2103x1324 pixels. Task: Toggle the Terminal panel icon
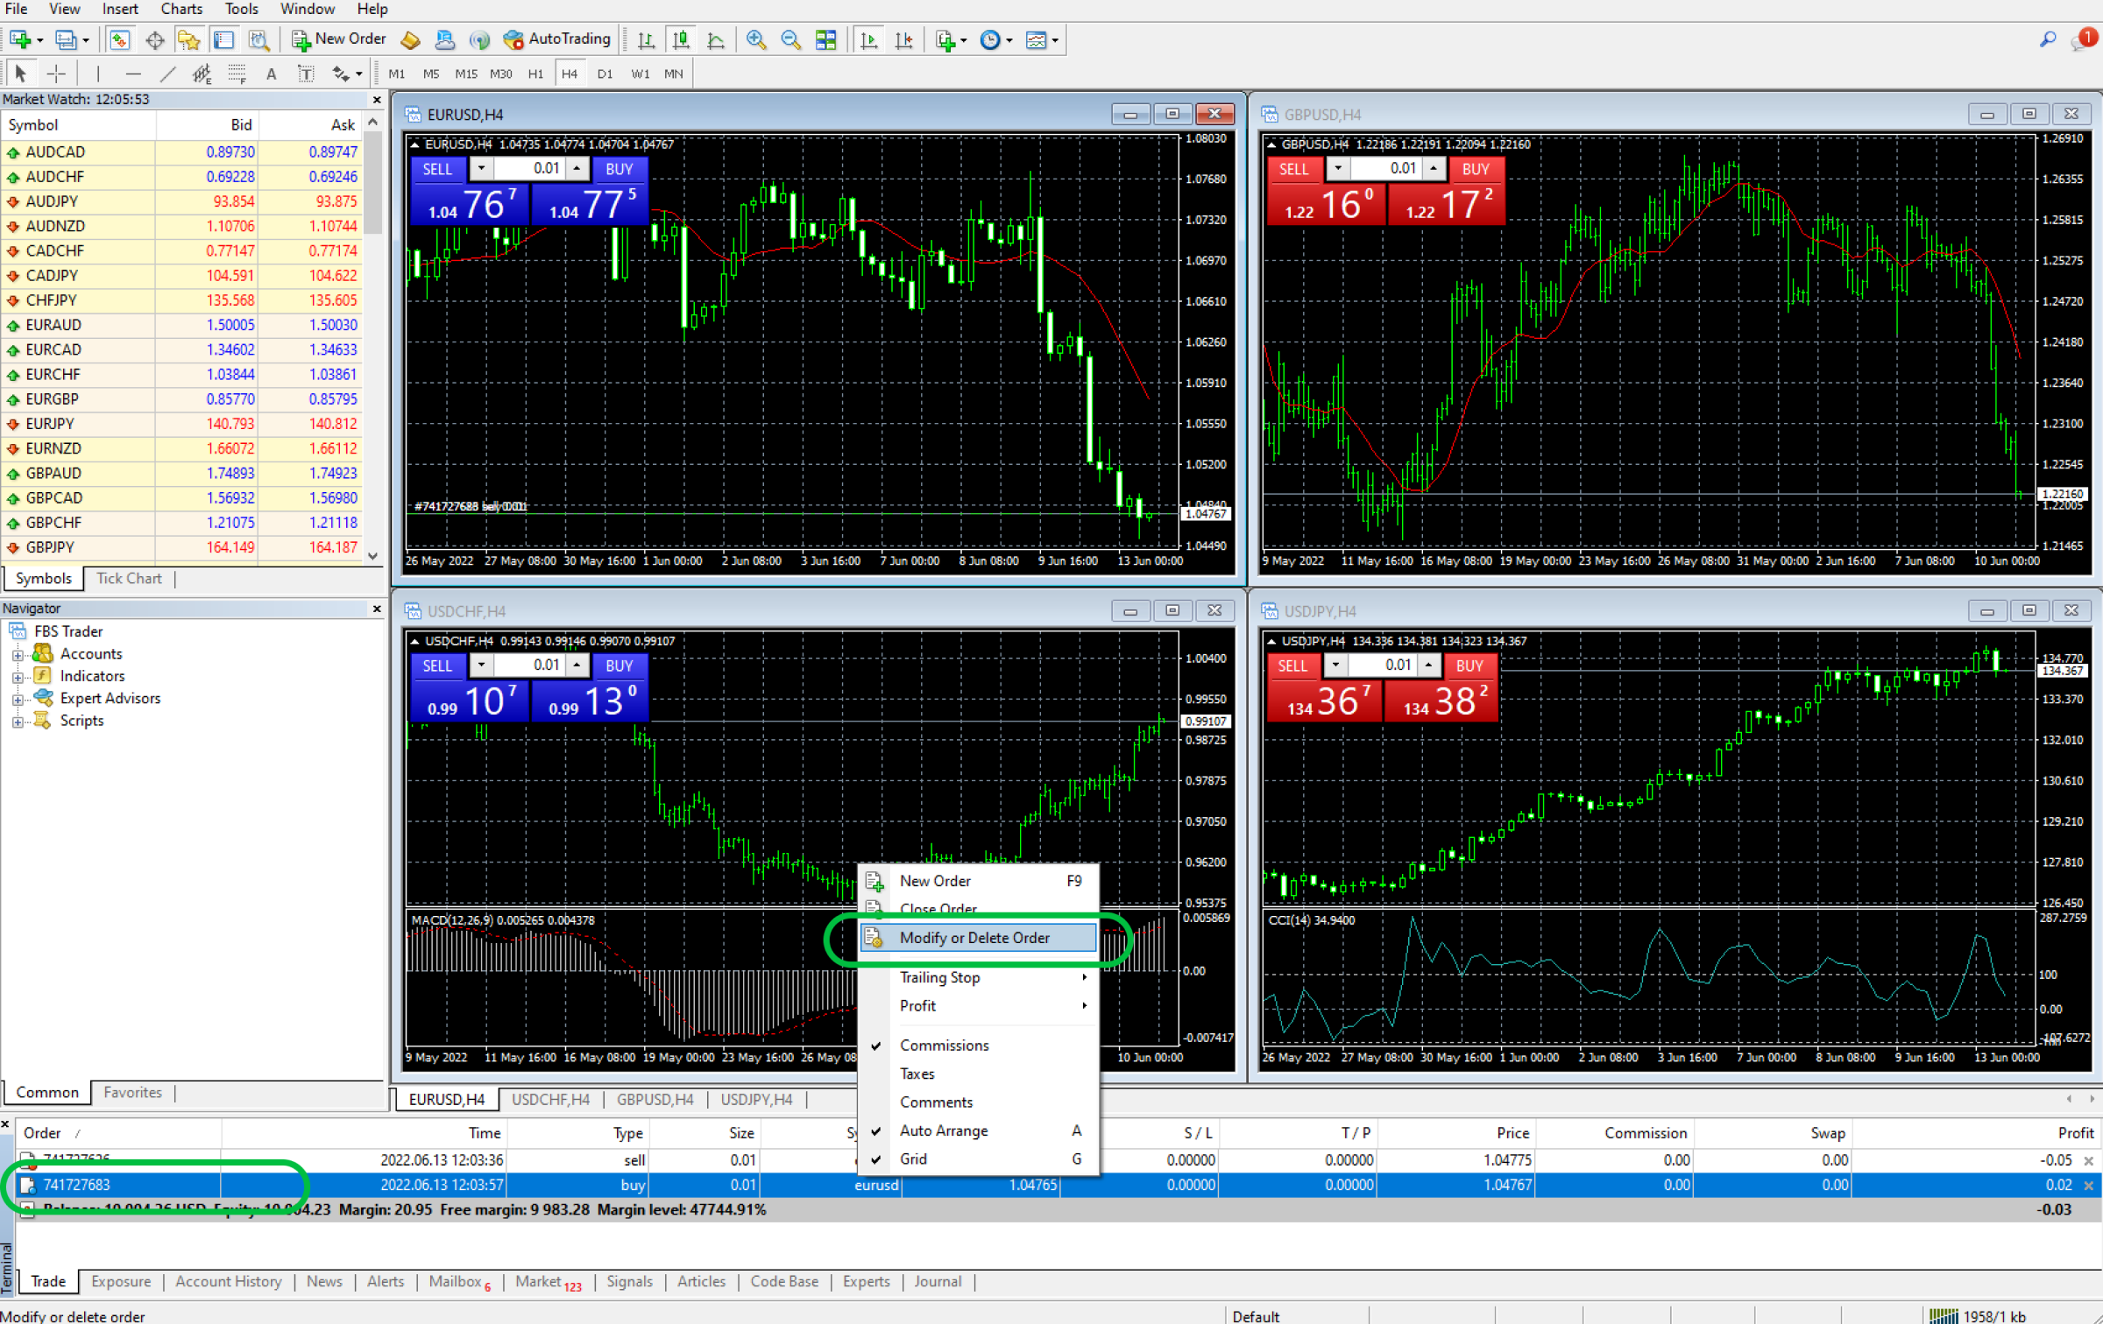(x=223, y=39)
